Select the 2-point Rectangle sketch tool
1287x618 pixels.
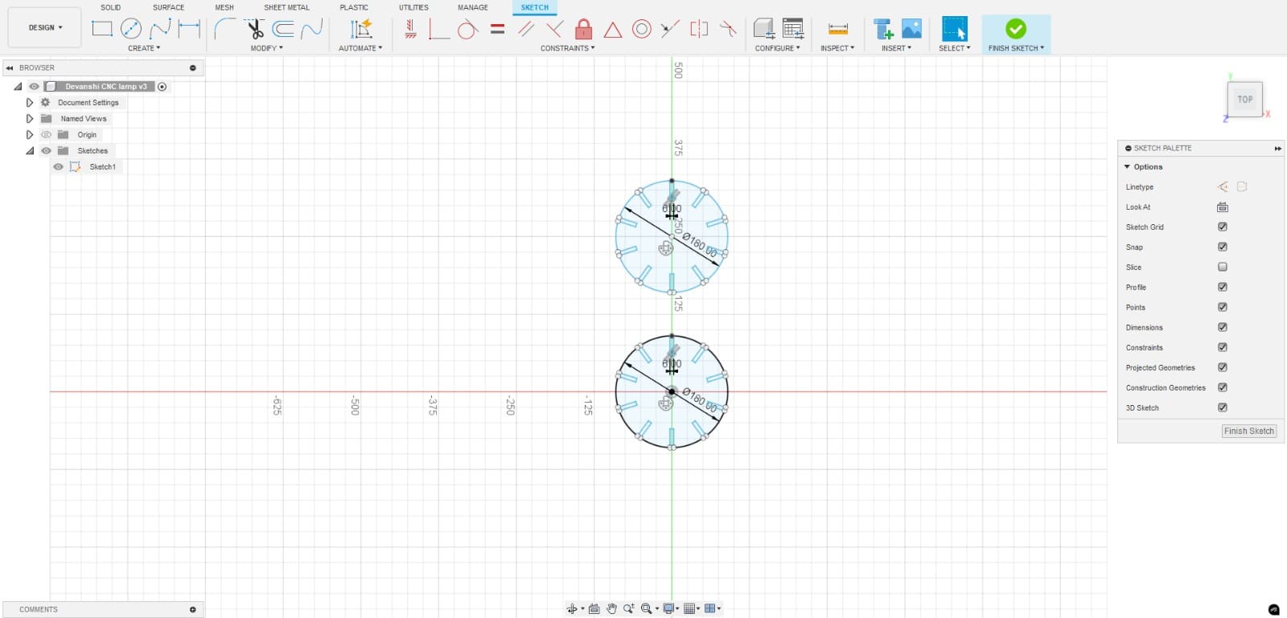(x=102, y=29)
